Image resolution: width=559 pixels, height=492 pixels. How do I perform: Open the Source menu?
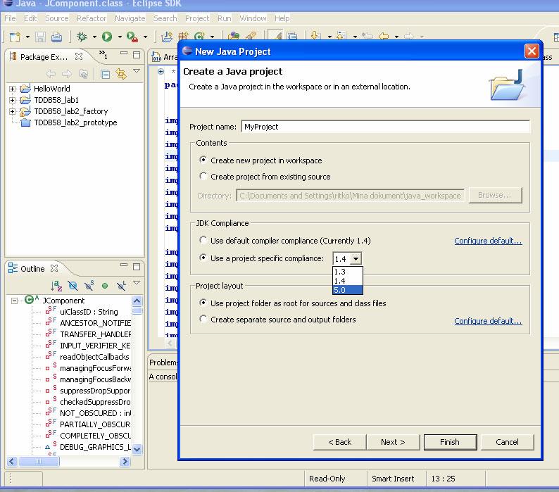click(x=57, y=18)
